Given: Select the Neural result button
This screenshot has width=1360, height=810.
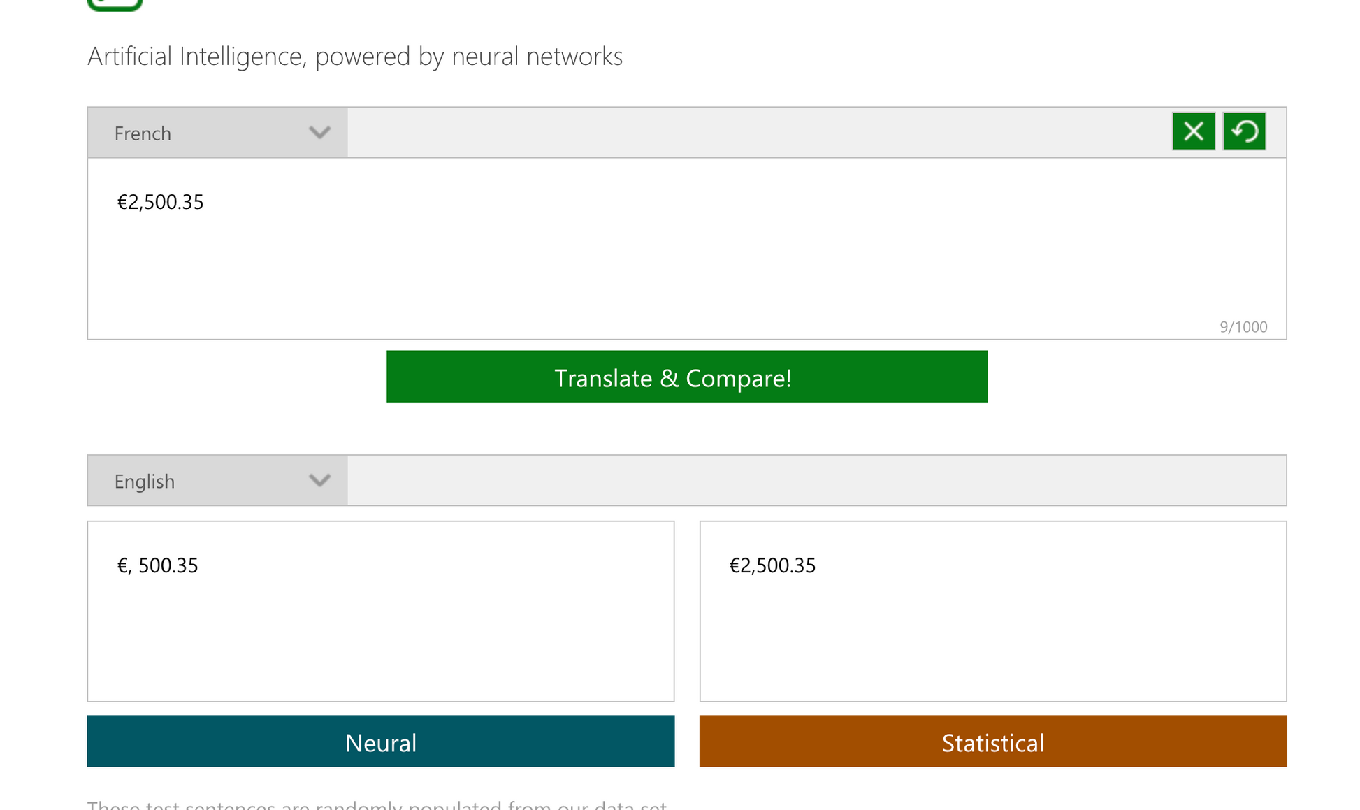Looking at the screenshot, I should click(x=380, y=742).
